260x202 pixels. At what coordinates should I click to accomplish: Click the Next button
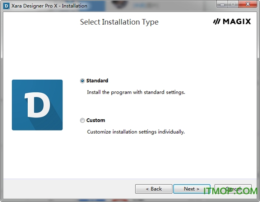pos(192,189)
